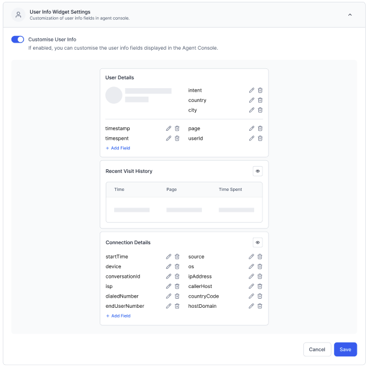The image size is (367, 366).
Task: Toggle visibility of Connection Details
Action: [x=258, y=242]
